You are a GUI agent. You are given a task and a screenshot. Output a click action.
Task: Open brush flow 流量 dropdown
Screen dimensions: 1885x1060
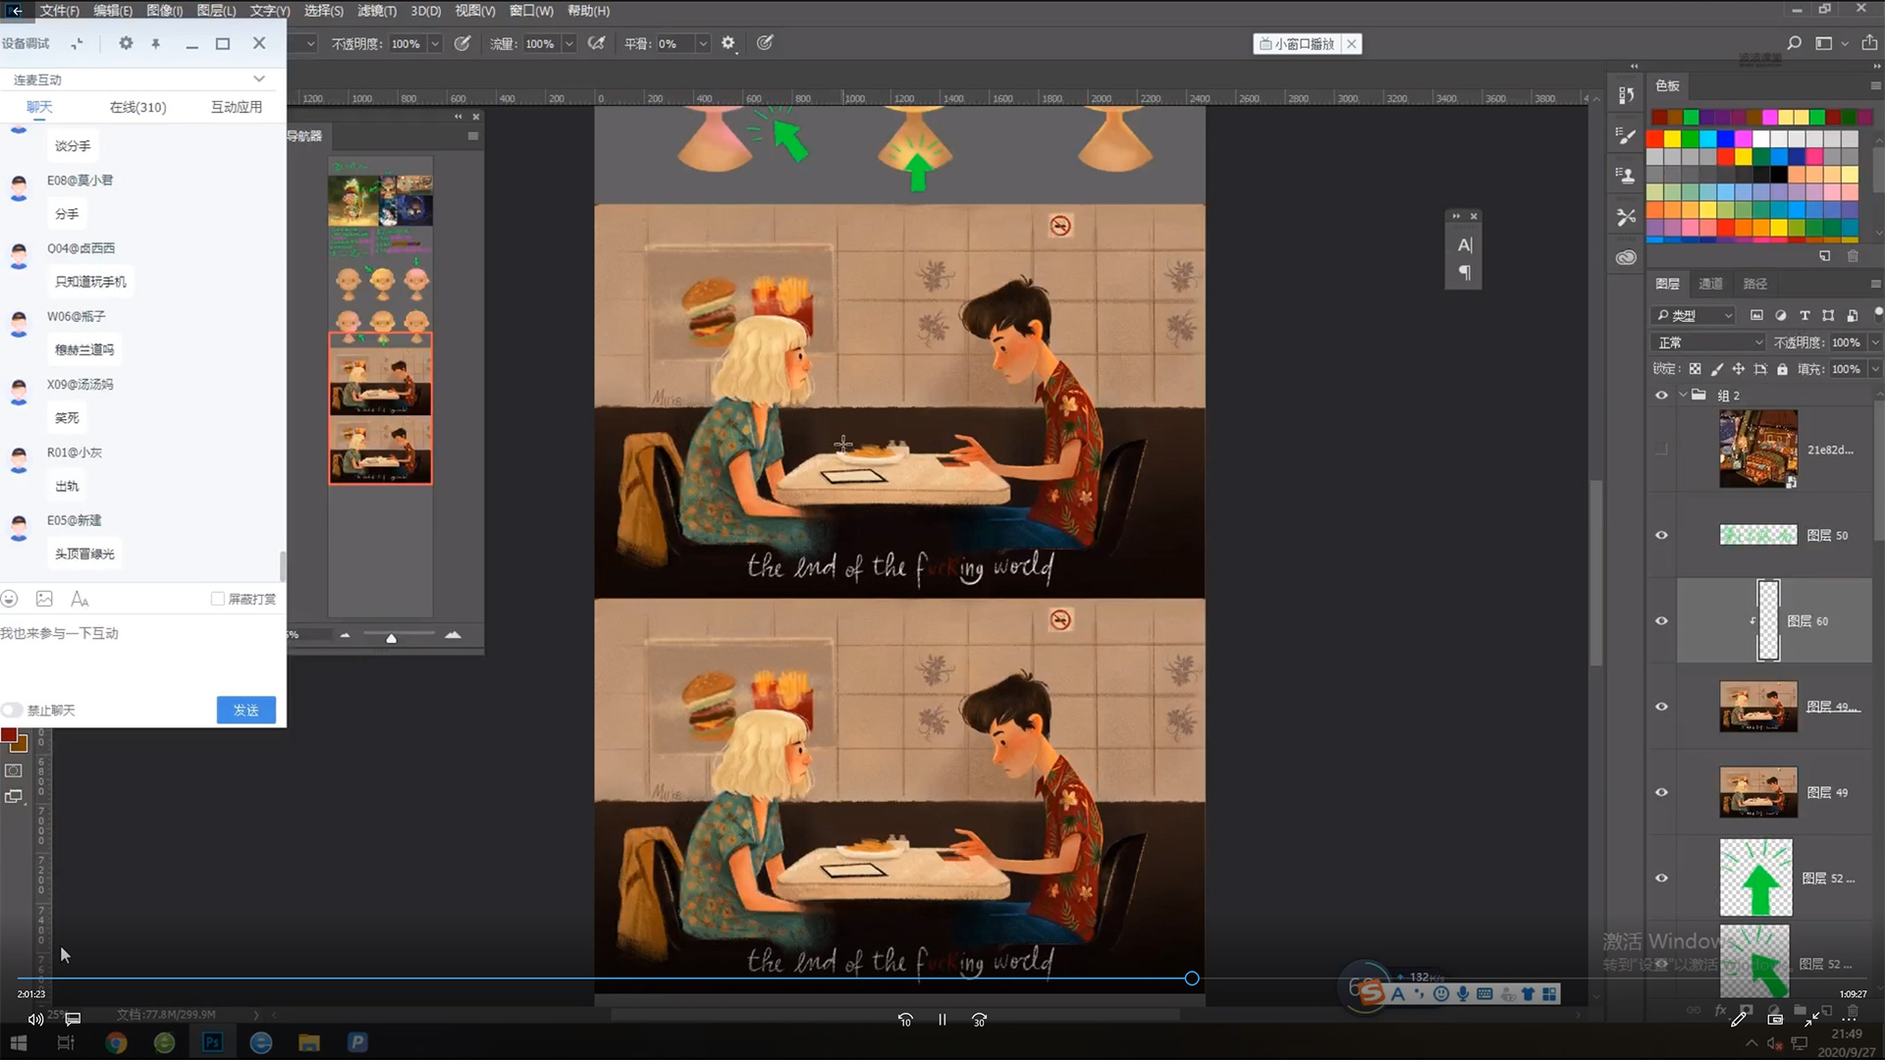[x=568, y=43]
